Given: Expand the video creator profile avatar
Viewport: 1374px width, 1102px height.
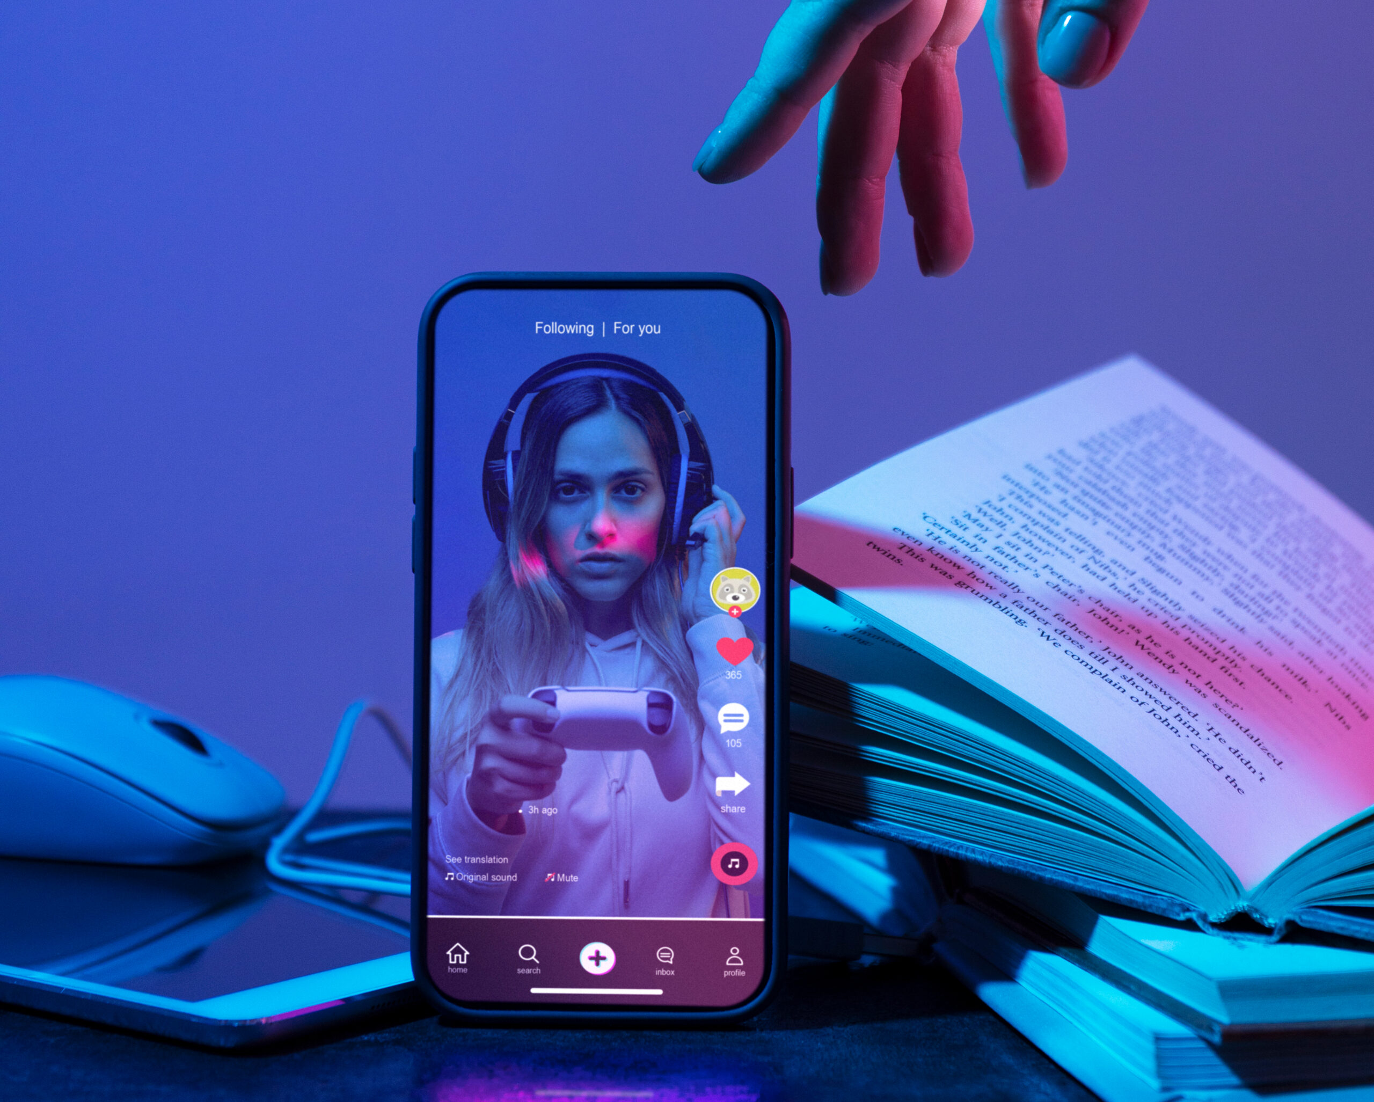Looking at the screenshot, I should 731,585.
